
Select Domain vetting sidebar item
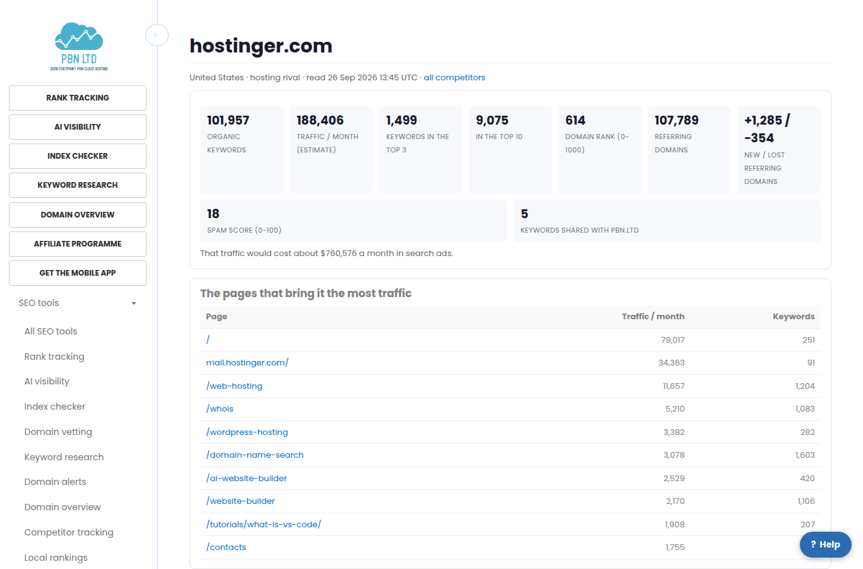click(58, 432)
